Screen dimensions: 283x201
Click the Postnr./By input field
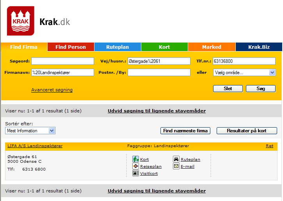pyautogui.click(x=159, y=73)
